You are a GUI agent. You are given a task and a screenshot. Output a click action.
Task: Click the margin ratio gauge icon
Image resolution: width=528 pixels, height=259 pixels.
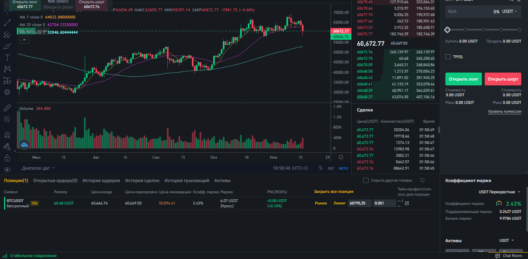tap(499, 203)
